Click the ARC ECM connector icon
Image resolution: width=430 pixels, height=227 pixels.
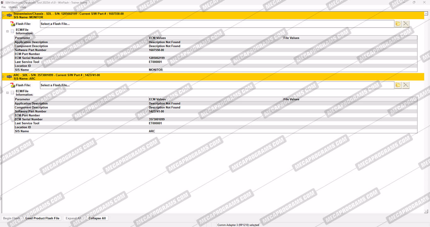point(9,77)
